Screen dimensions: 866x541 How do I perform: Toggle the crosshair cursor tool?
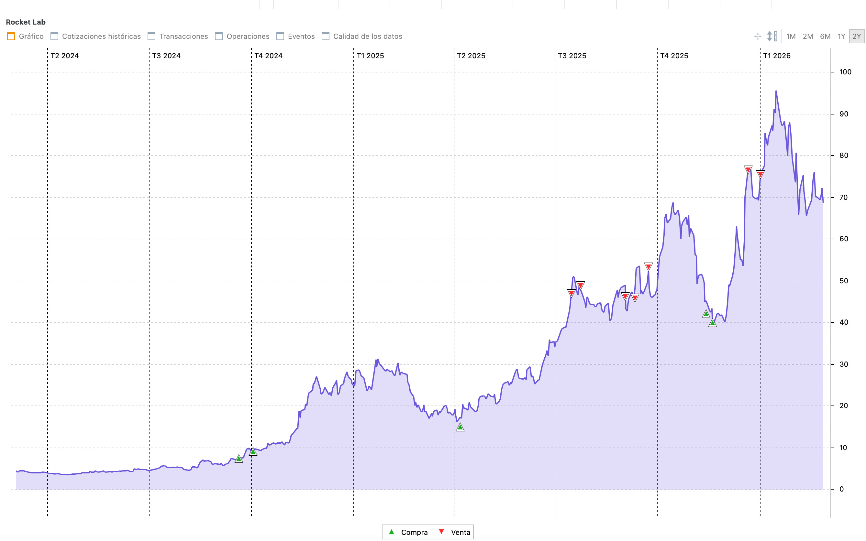758,36
